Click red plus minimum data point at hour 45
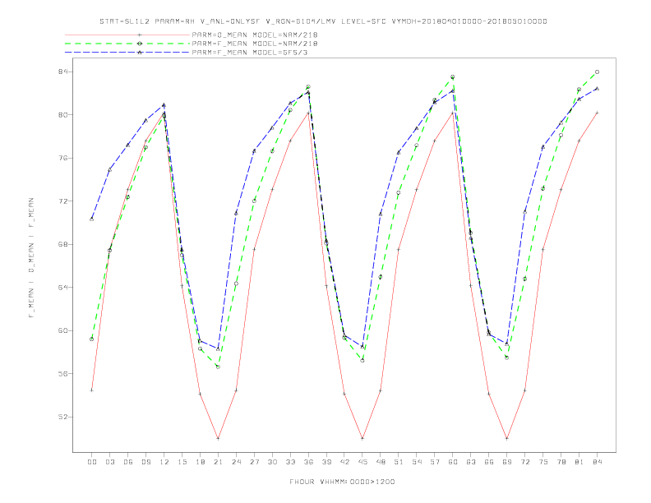 click(362, 438)
